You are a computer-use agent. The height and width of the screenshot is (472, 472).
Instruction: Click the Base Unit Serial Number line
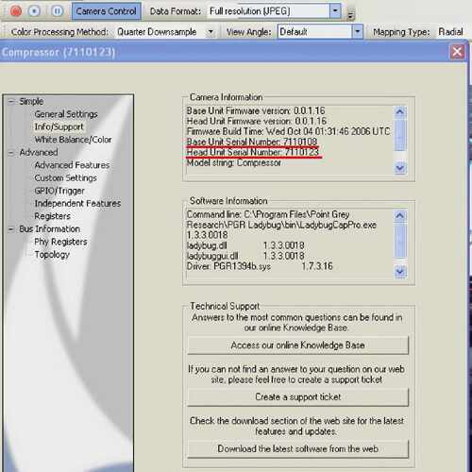coord(252,142)
